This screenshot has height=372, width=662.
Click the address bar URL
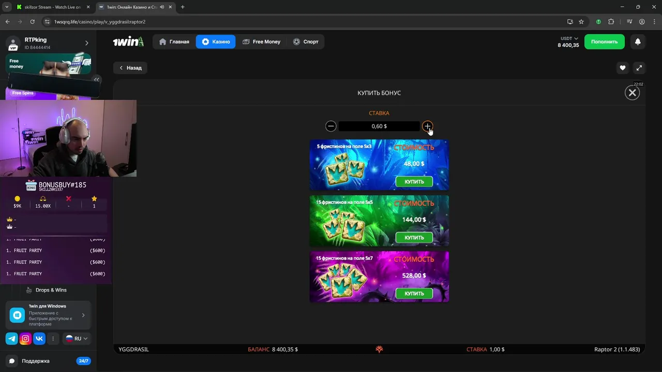point(100,22)
